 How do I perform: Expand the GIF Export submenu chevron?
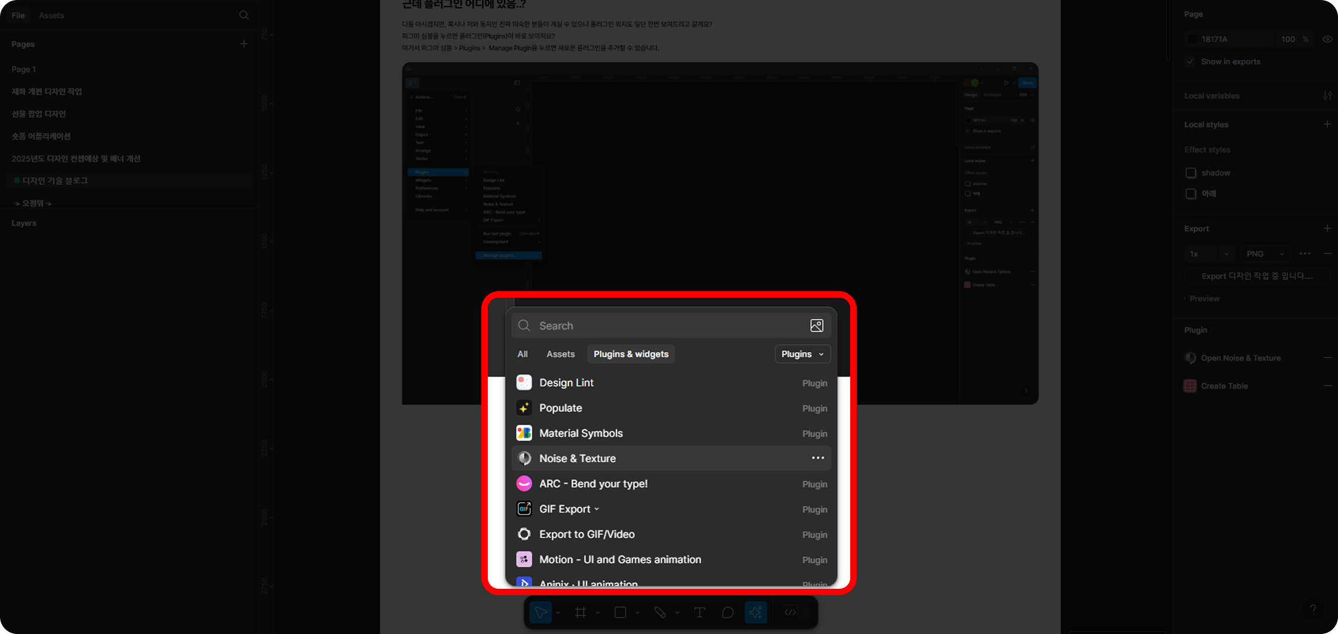coord(597,509)
